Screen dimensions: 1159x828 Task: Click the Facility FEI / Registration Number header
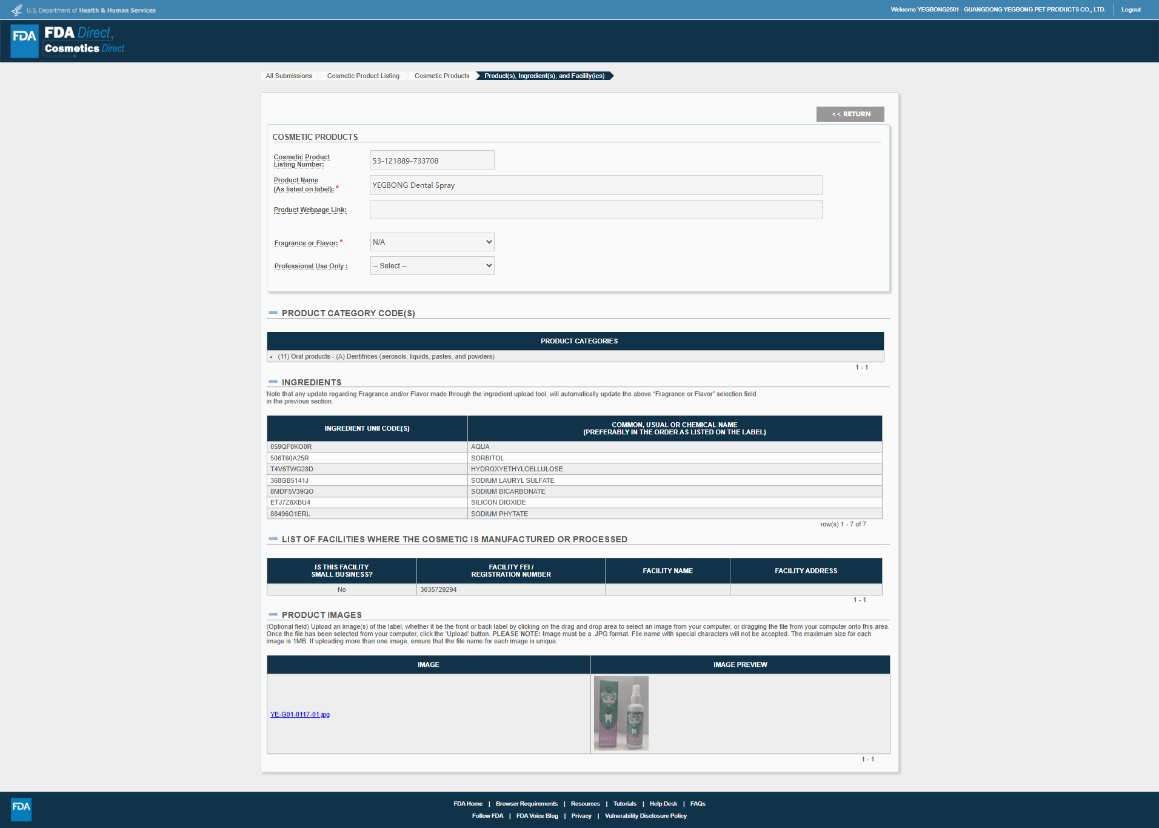pos(511,571)
